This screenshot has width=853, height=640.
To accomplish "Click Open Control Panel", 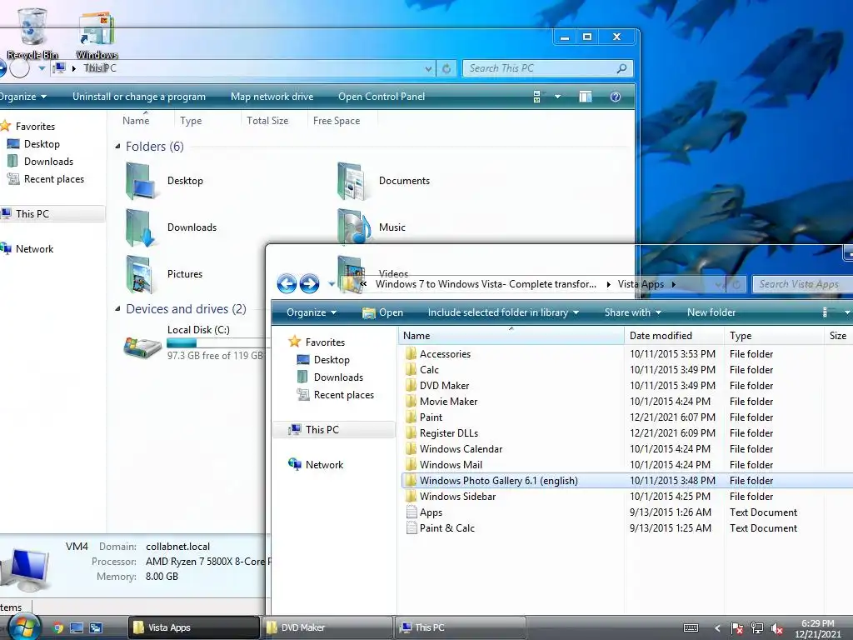I will pos(382,97).
